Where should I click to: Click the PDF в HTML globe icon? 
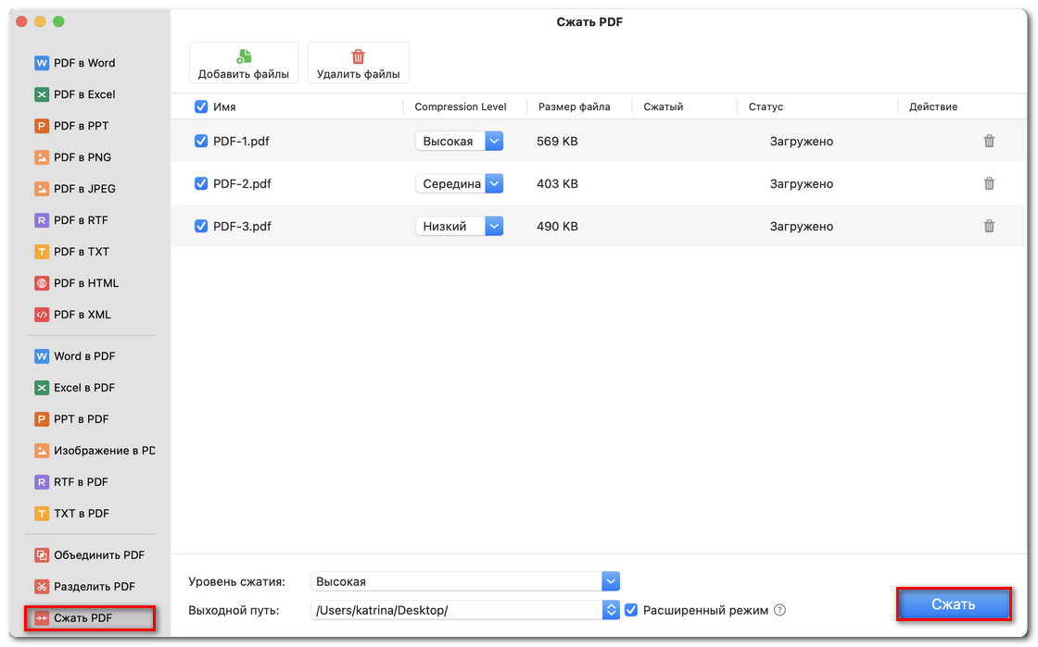pos(42,283)
